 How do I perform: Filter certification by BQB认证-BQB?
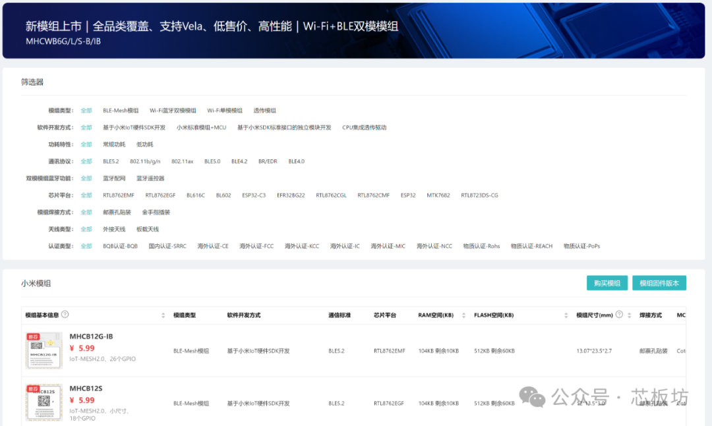click(x=121, y=246)
